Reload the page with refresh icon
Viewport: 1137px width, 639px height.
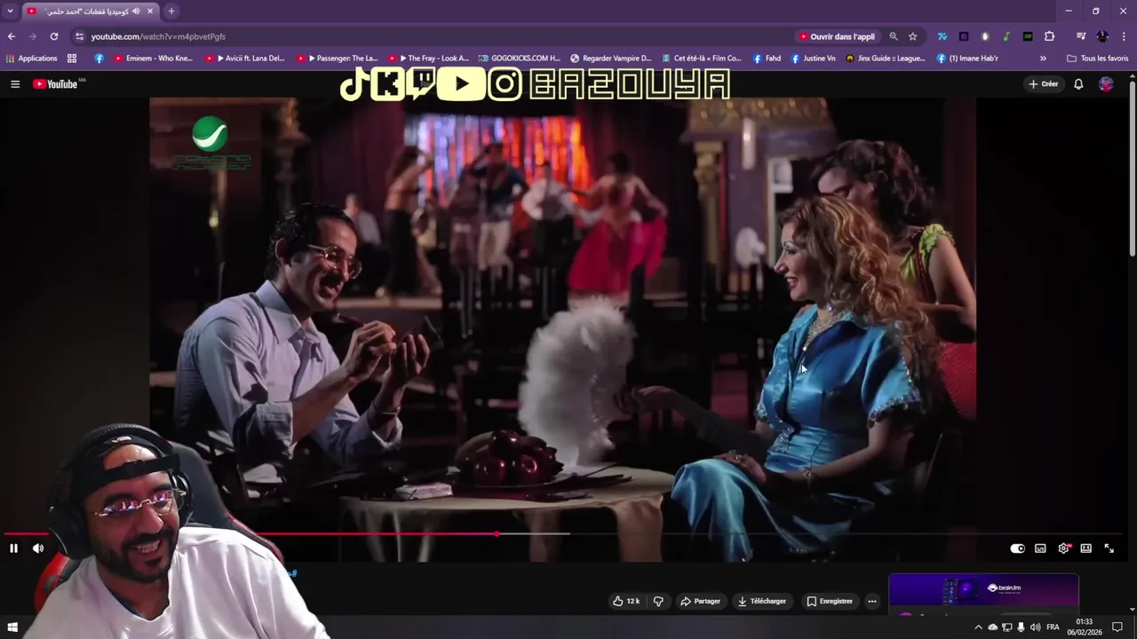pyautogui.click(x=54, y=36)
